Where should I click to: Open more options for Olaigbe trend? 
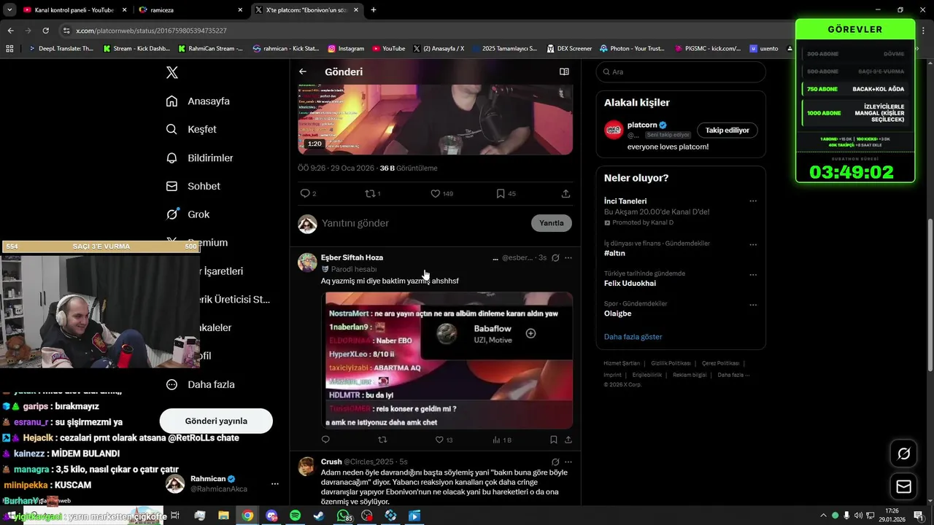click(x=753, y=305)
